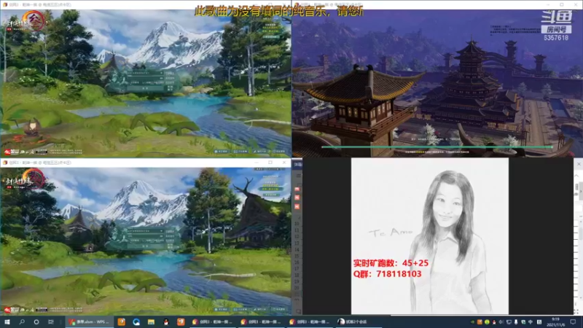Screen dimensions: 583x328
Task: Click the first red icon in the WPS sidebar
Action: tap(297, 189)
